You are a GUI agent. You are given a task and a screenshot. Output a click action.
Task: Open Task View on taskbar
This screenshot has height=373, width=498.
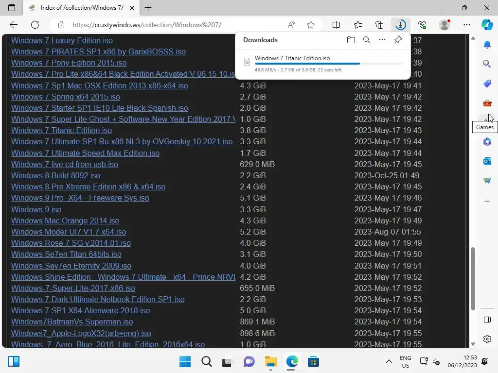[228, 361]
